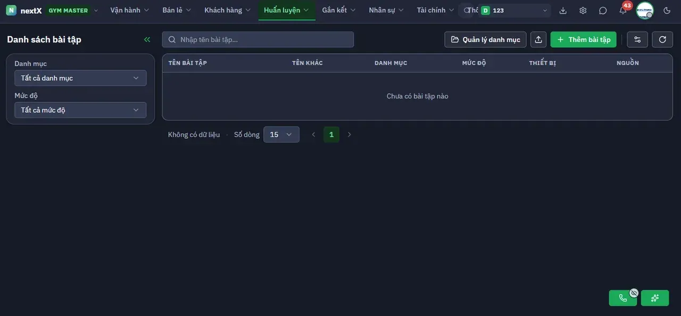Screen dimensions: 681x316
Task: Open the Bán lẻ menu
Action: point(177,10)
